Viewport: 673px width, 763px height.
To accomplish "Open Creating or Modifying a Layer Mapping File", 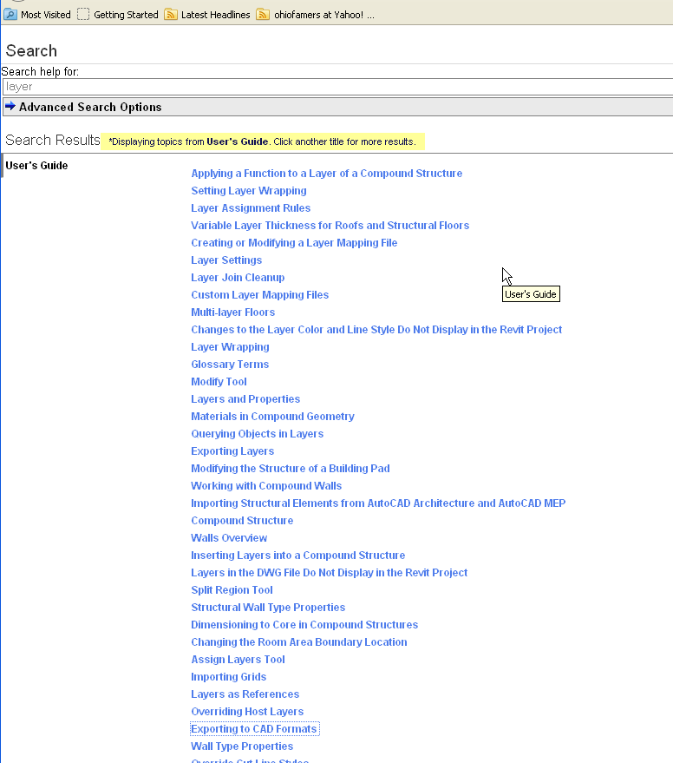I will click(294, 243).
